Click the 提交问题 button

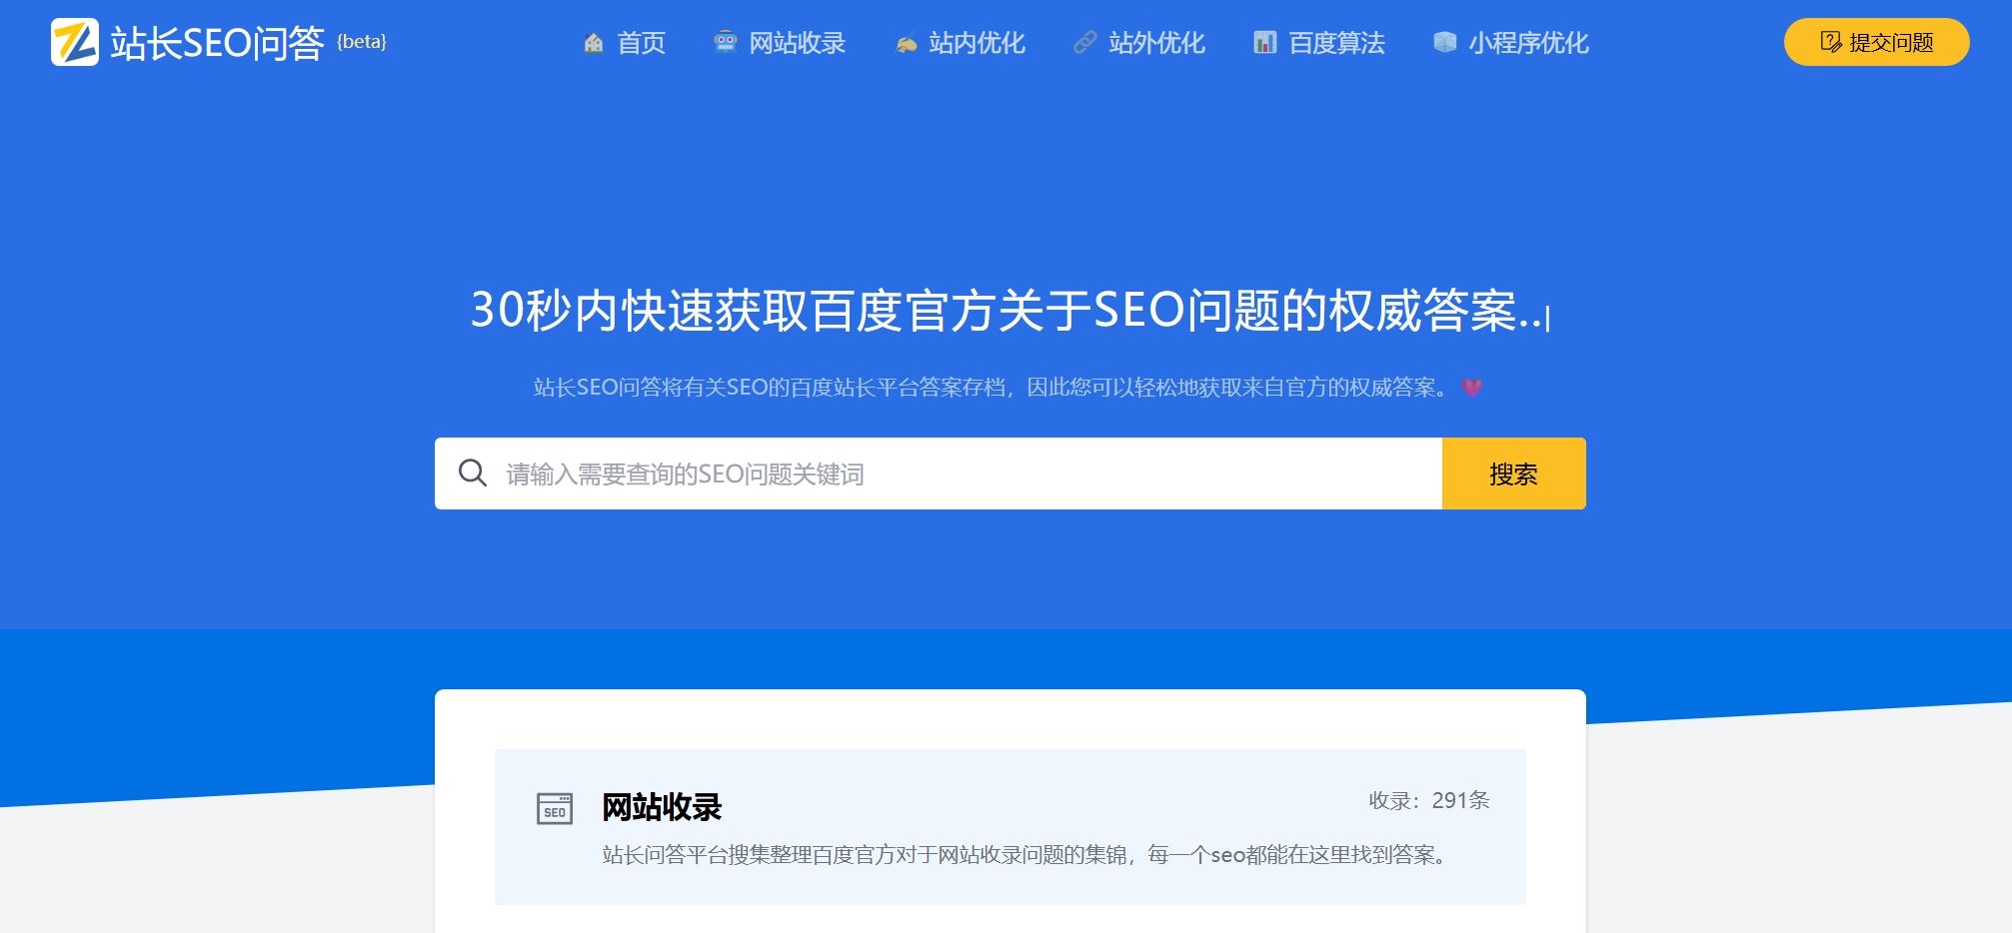pyautogui.click(x=1877, y=42)
